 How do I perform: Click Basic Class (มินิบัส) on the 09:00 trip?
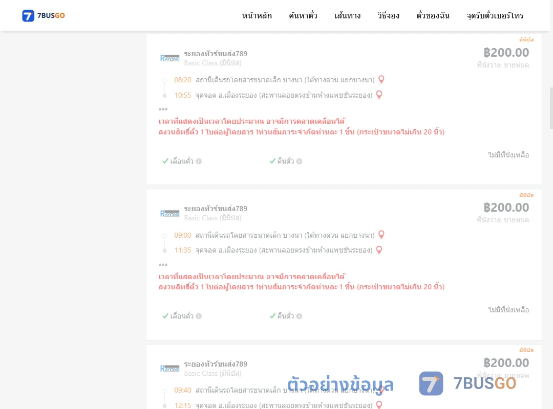coord(212,218)
